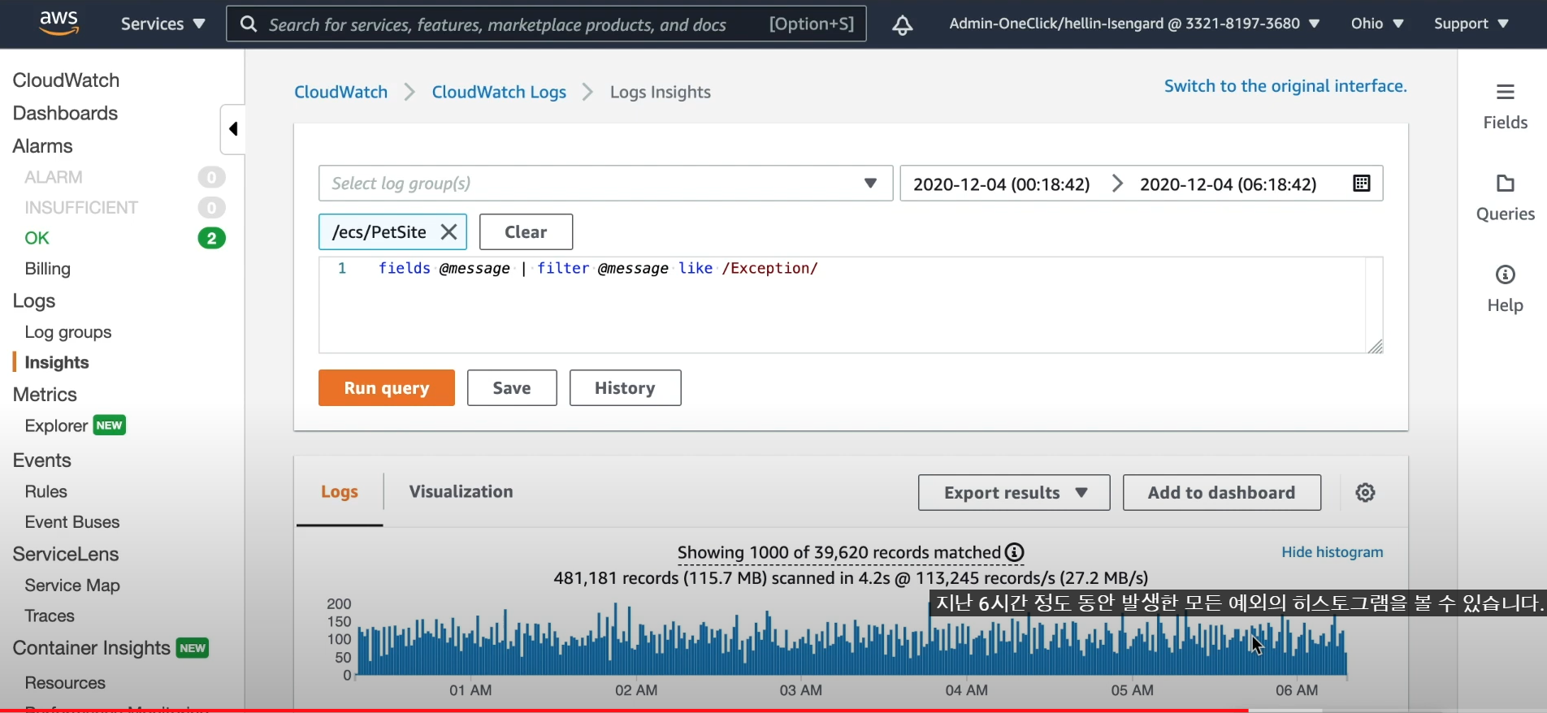Open ServiceLens section

tap(66, 554)
